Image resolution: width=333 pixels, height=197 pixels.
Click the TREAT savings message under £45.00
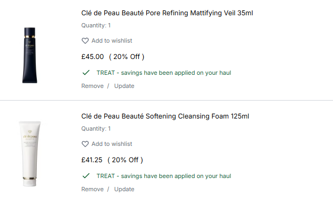[x=164, y=73]
